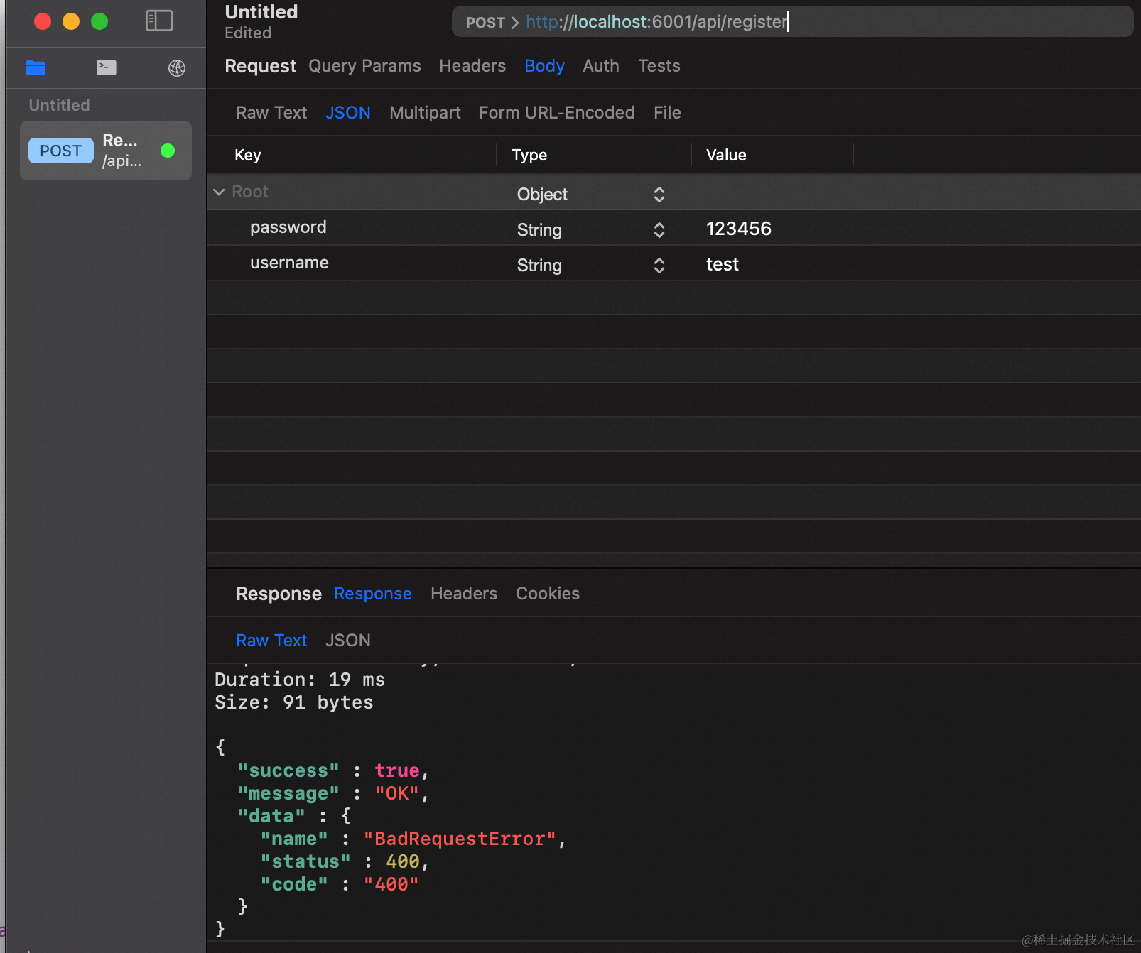The image size is (1141, 953).
Task: Open the Object type dropdown for Root
Action: (591, 195)
